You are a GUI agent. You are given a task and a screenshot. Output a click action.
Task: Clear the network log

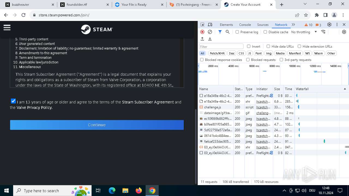coord(210,32)
